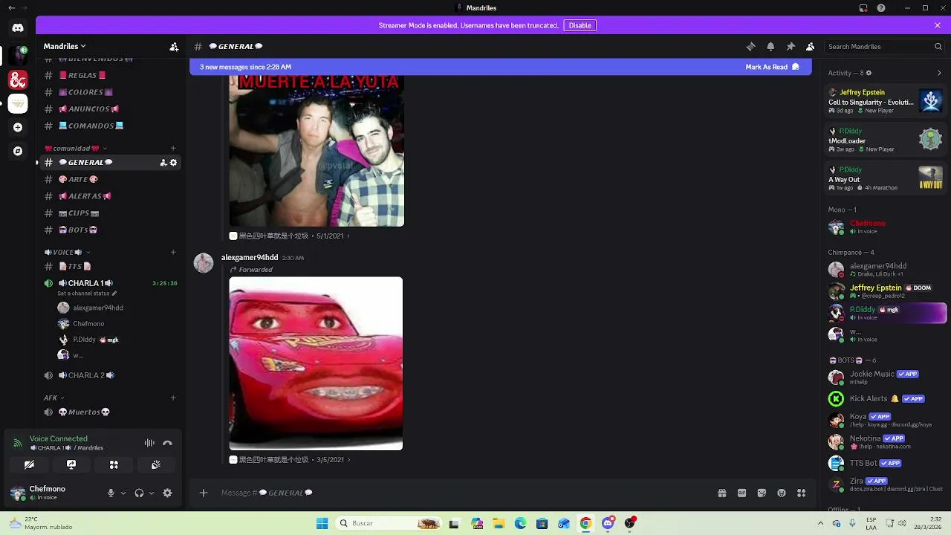Open the CLIPS channel

click(111, 213)
